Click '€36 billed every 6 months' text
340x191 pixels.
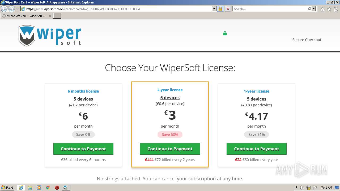83,160
